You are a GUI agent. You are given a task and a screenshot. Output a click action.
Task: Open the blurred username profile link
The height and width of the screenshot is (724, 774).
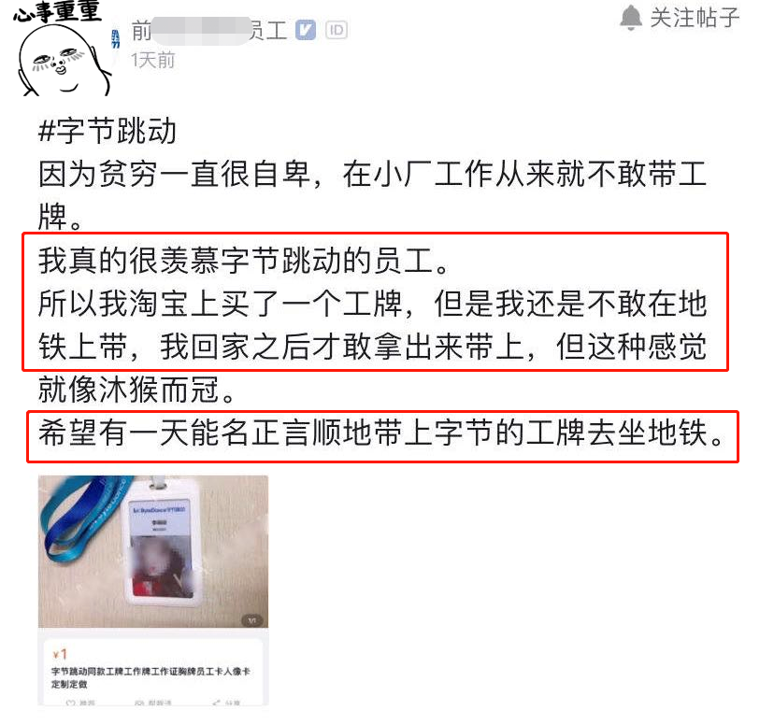[x=209, y=31]
